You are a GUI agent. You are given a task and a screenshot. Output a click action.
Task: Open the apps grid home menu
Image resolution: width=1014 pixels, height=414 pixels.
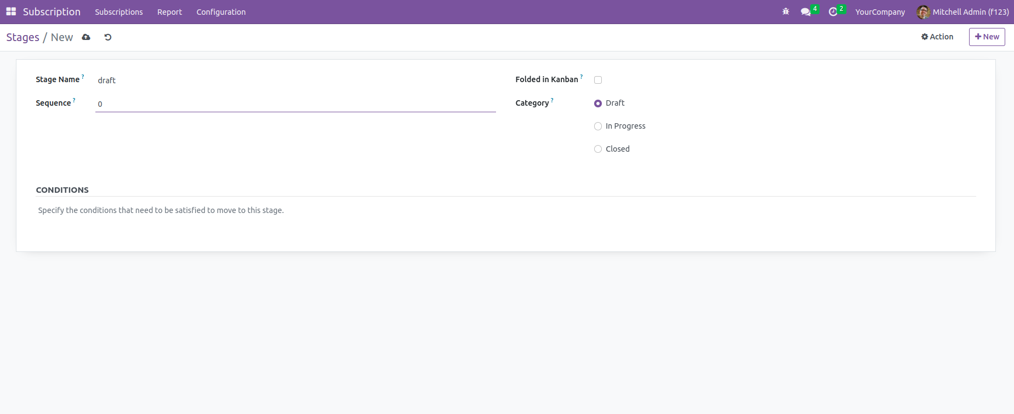tap(11, 12)
